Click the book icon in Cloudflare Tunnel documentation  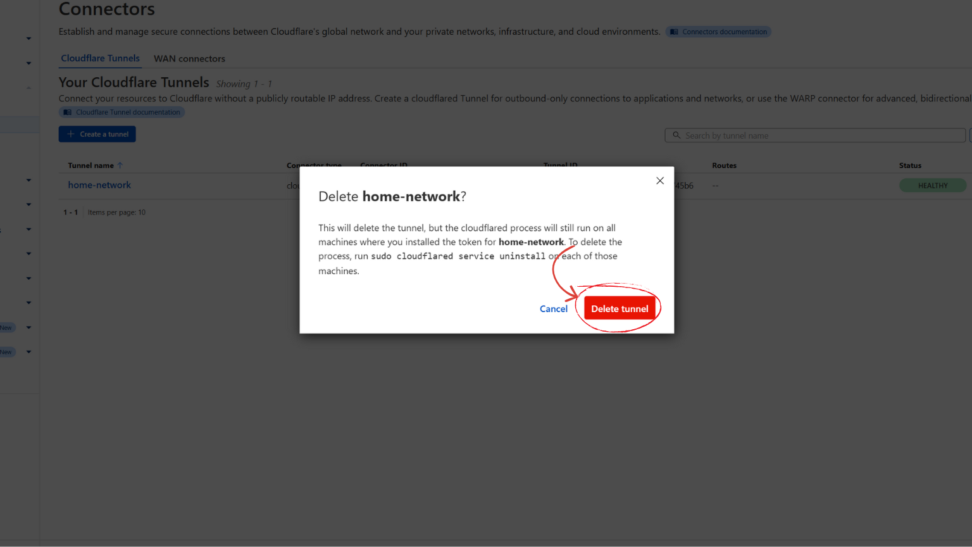pos(68,112)
